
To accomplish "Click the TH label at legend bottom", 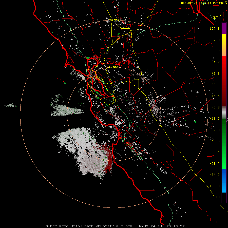I will coord(218,197).
